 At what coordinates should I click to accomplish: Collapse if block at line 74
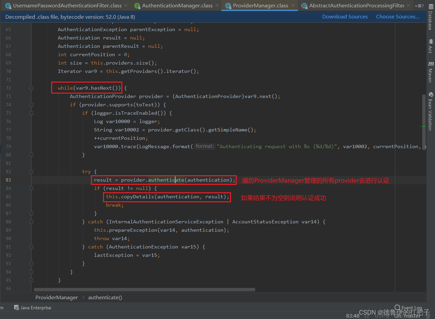(x=31, y=105)
